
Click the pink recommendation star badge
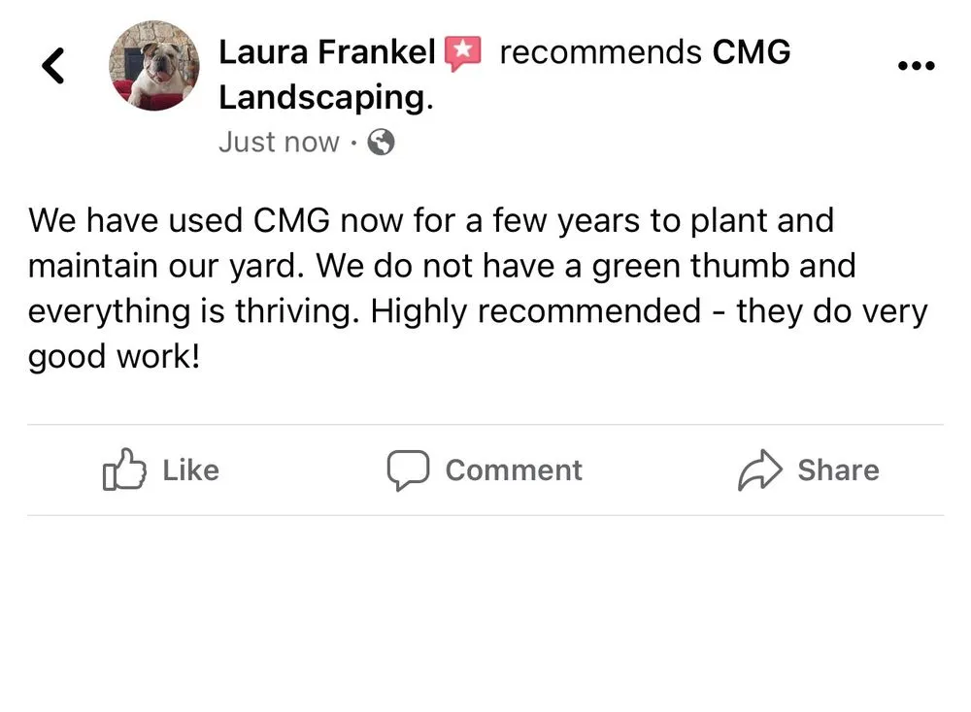(x=463, y=52)
